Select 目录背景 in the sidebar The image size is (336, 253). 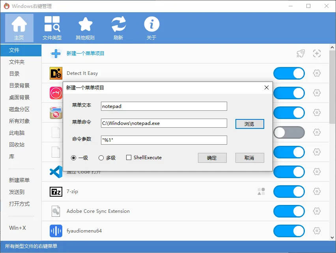[19, 86]
